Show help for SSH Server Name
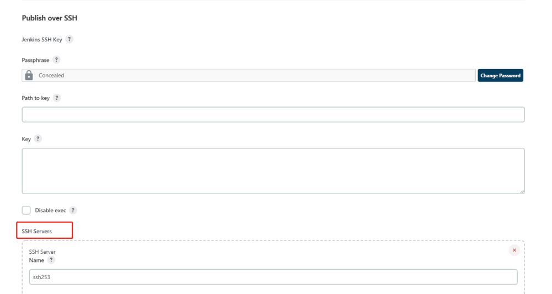The height and width of the screenshot is (294, 552). pyautogui.click(x=51, y=260)
